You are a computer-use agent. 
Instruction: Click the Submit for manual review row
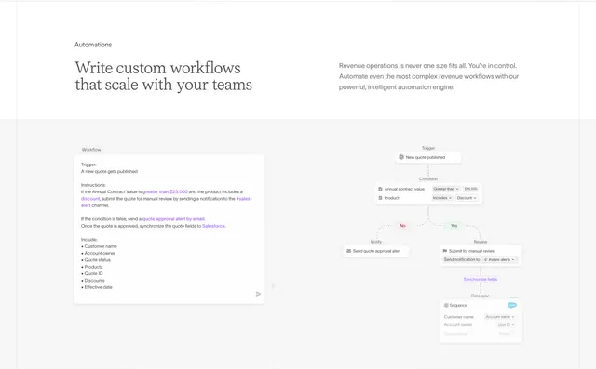pos(481,251)
